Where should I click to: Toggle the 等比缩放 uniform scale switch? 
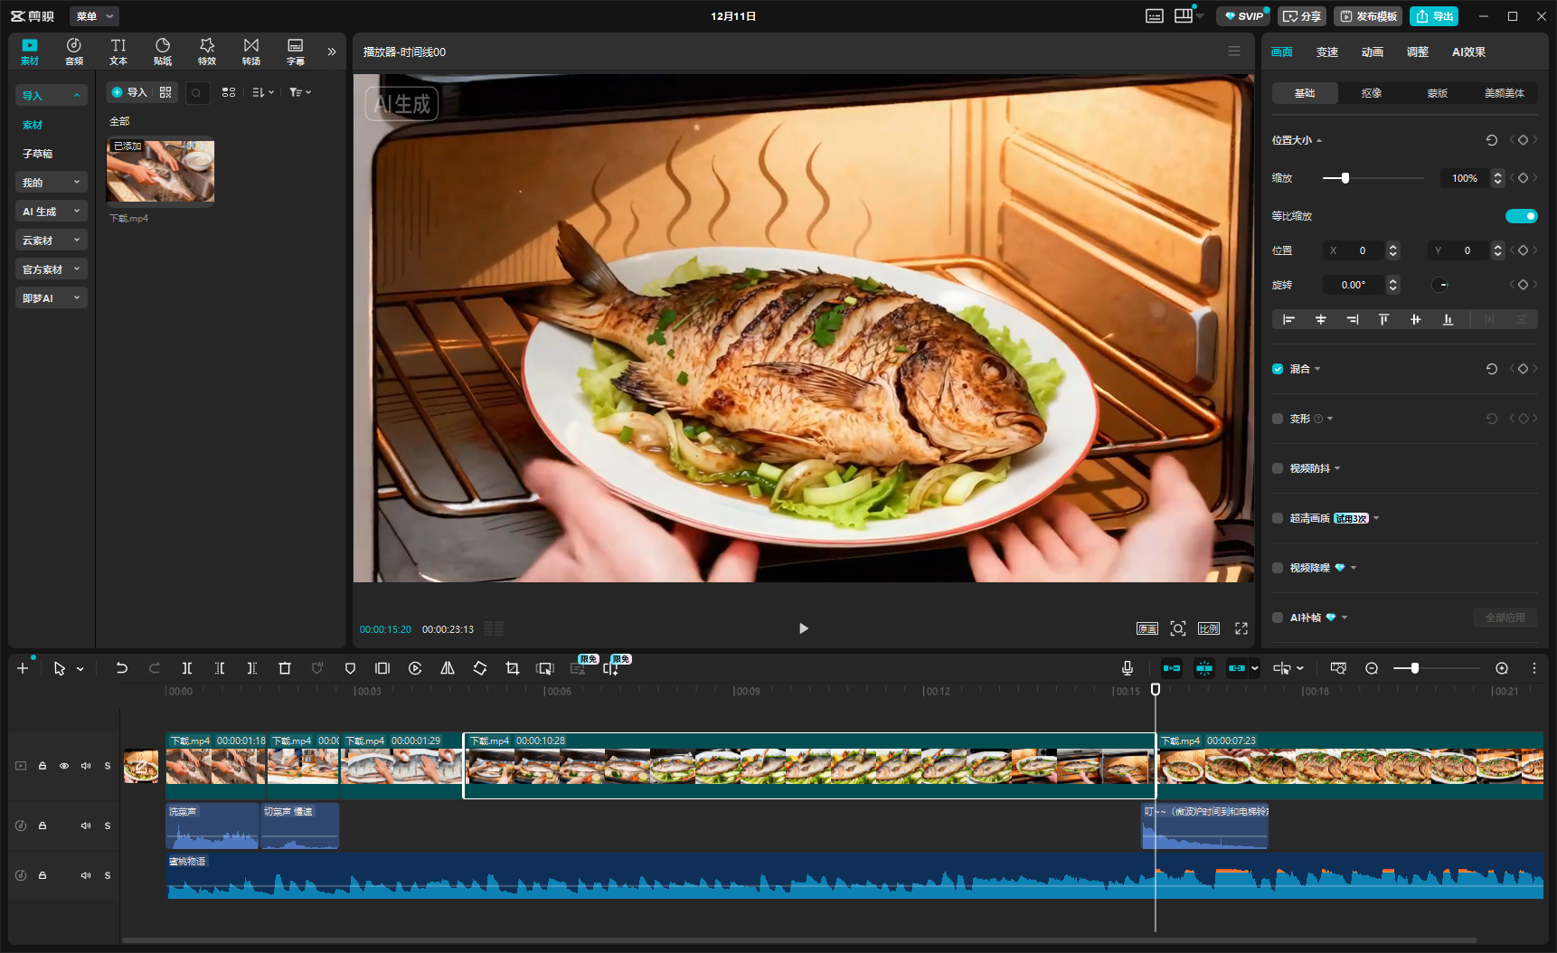pyautogui.click(x=1521, y=216)
